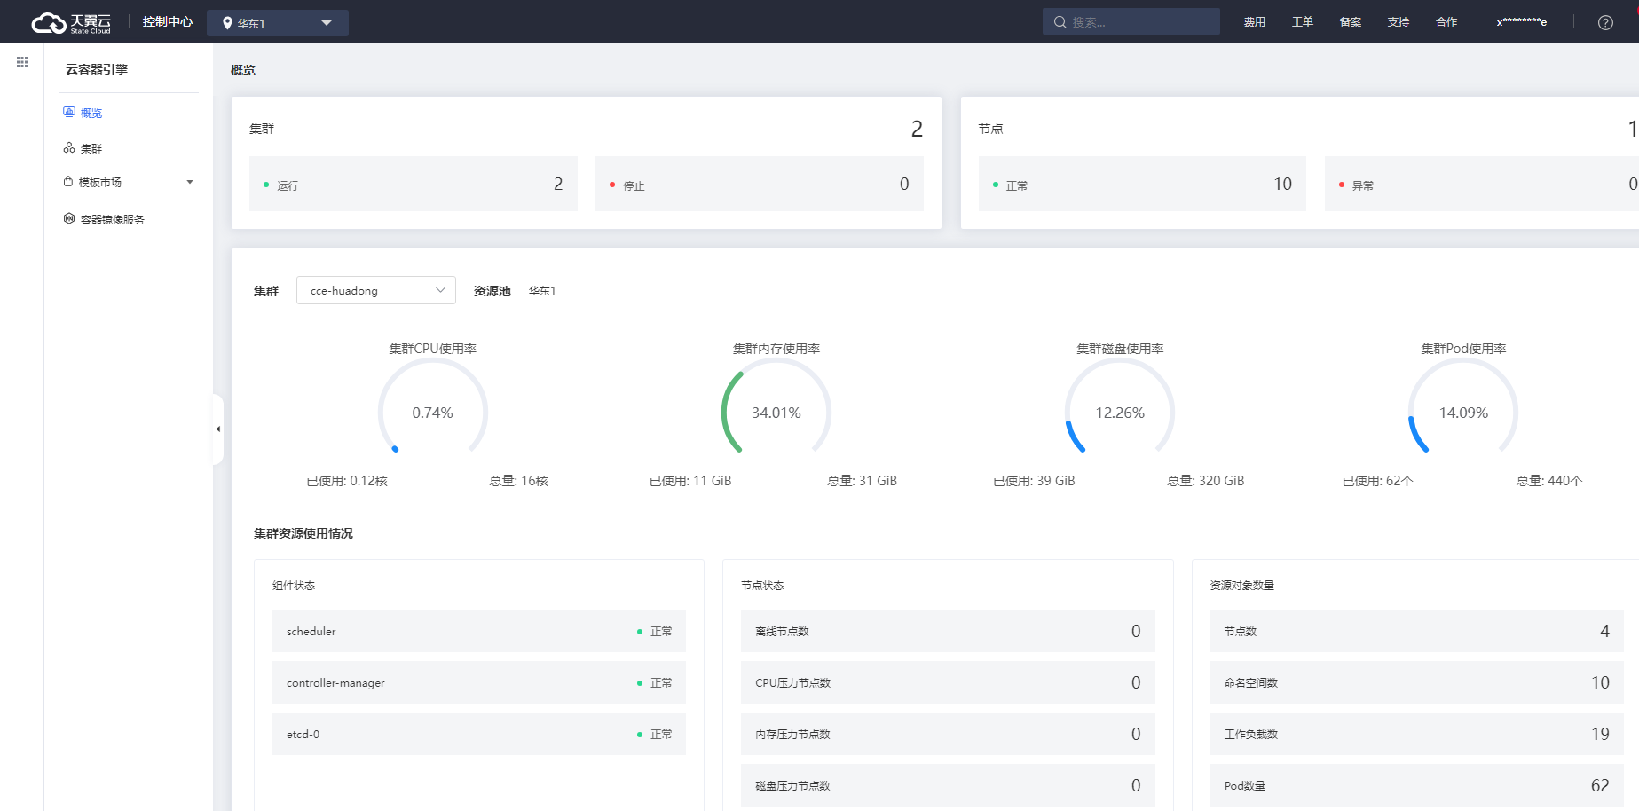Click the search input field

click(x=1131, y=22)
